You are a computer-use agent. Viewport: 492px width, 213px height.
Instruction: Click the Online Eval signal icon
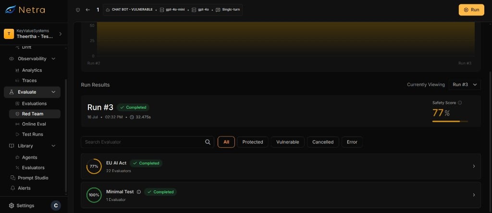pos(17,124)
